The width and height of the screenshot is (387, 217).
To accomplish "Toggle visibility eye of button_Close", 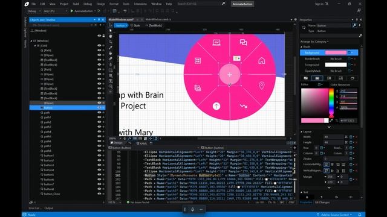I will 99,194.
